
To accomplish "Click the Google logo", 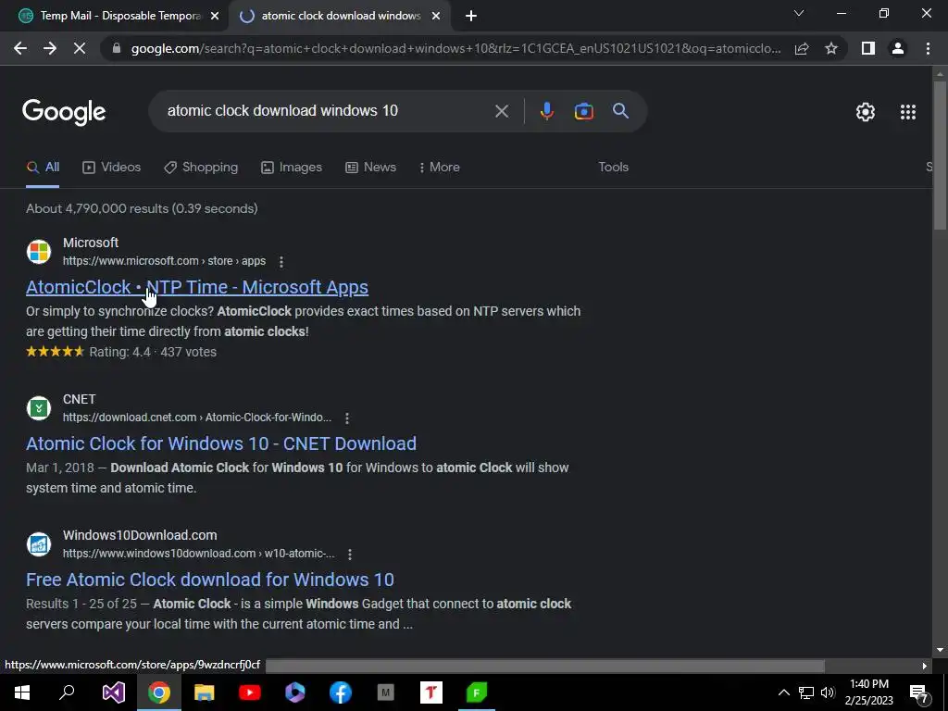I will click(x=64, y=112).
